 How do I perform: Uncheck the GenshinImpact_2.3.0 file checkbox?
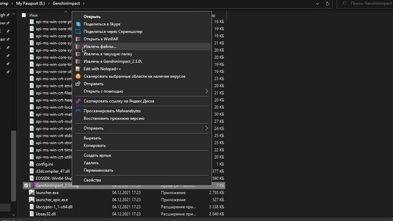[x=26, y=185]
